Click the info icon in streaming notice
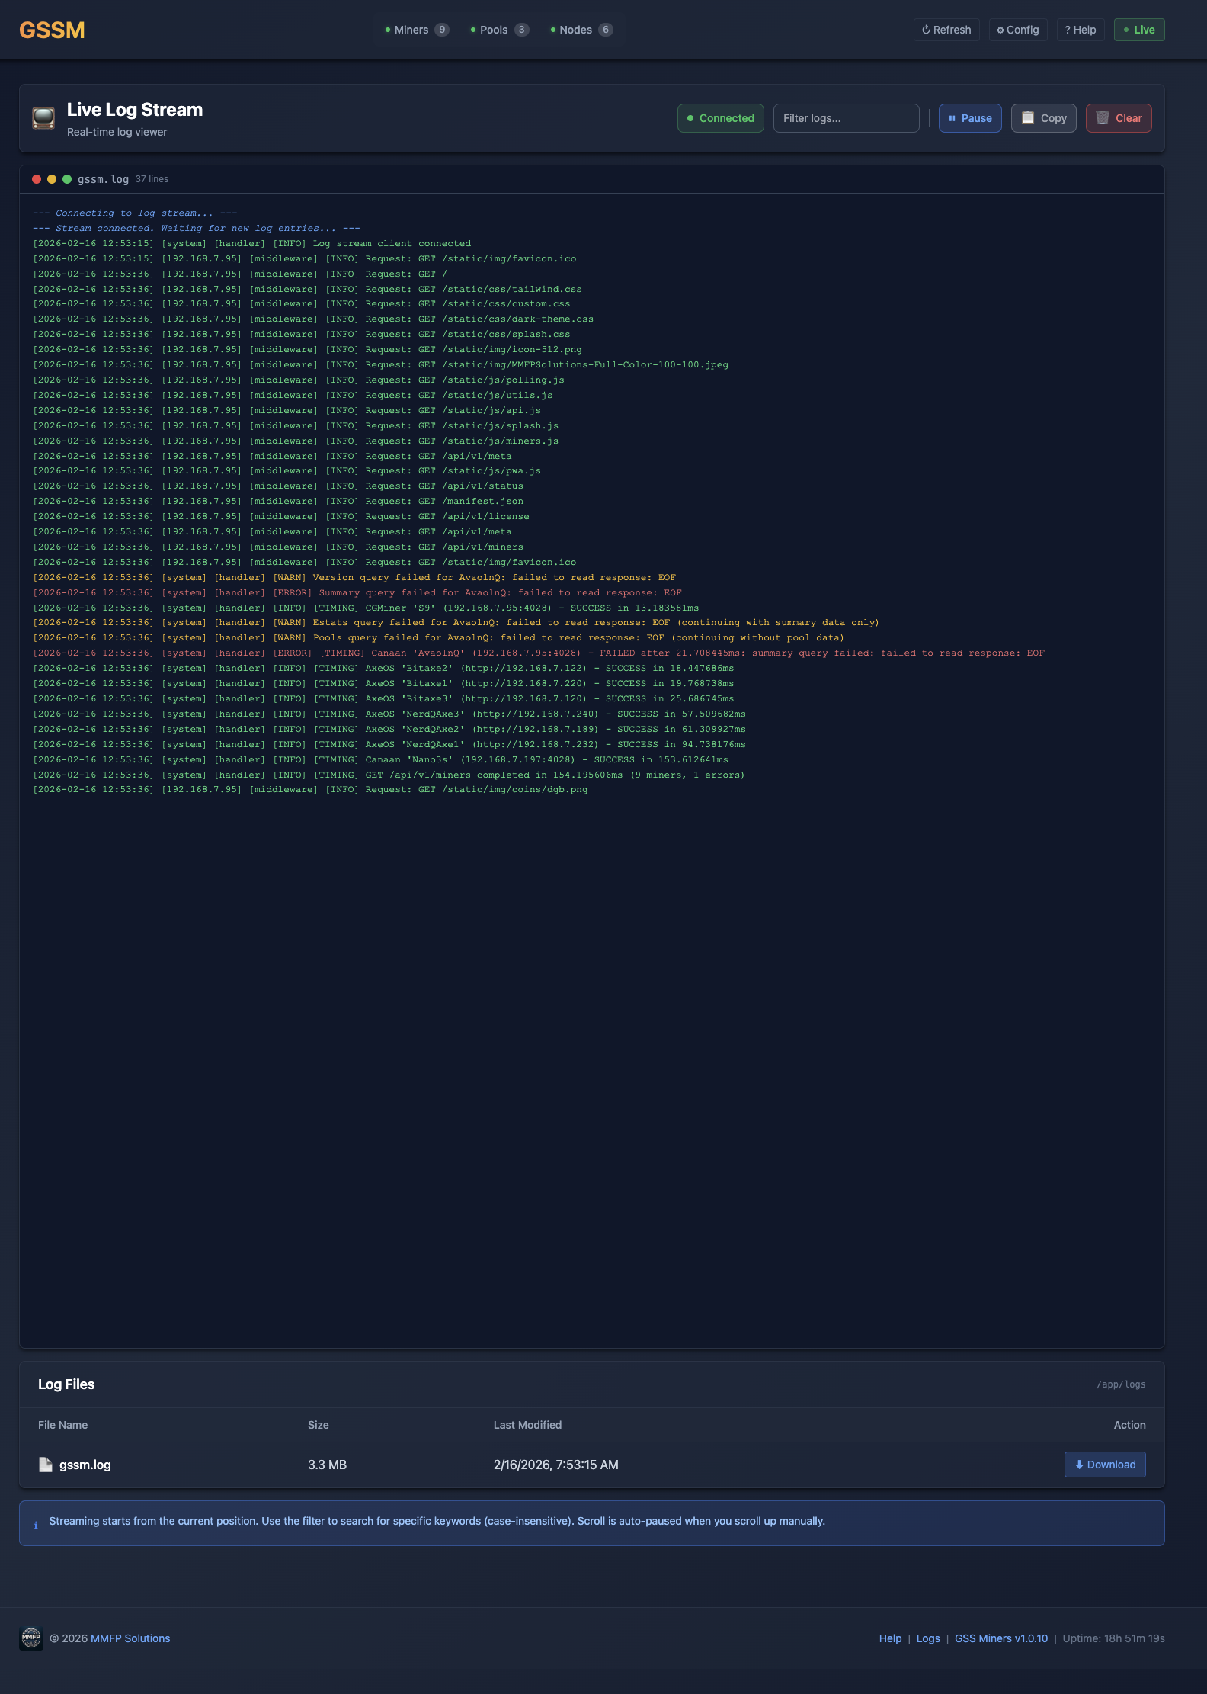The image size is (1207, 1694). click(36, 1525)
